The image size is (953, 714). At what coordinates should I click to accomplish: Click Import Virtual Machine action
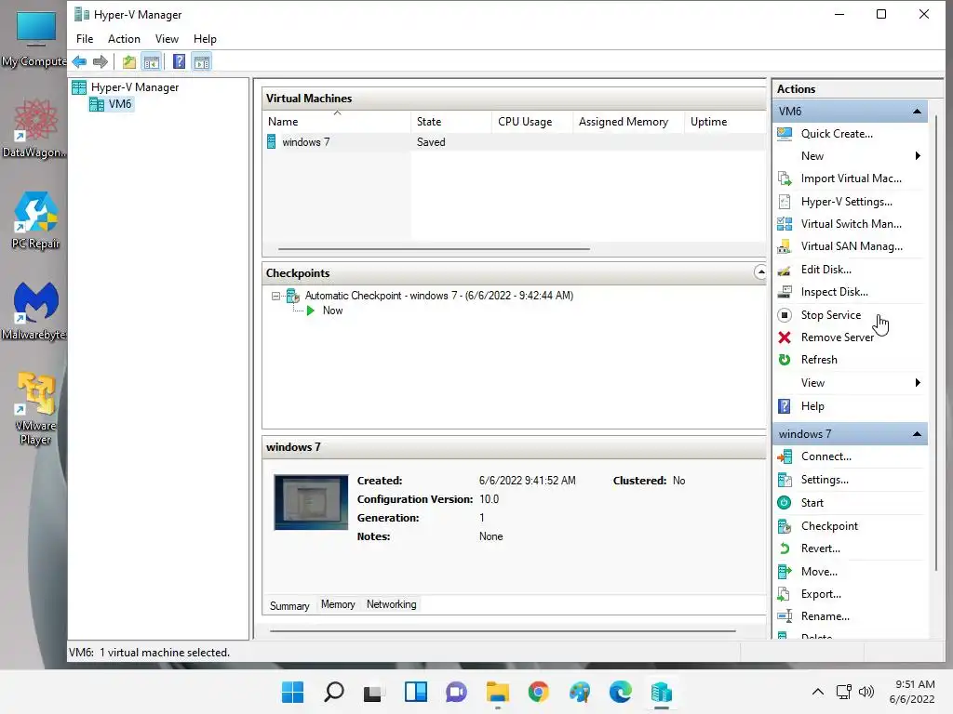click(x=851, y=178)
